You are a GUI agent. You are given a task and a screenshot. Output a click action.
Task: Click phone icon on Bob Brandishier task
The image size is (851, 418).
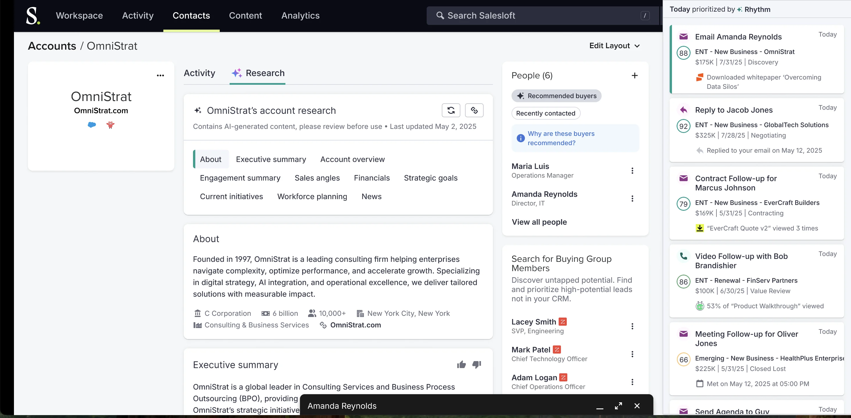[x=684, y=256]
